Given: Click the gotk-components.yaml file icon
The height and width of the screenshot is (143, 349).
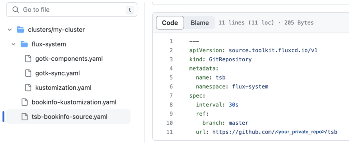Looking at the screenshot, I should (29, 59).
